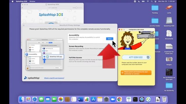This screenshot has height=104, width=186.
Task: Open Keynote from the Dock
Action: pos(129,99)
